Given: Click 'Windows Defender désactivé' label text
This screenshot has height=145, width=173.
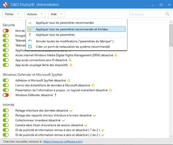Looking at the screenshot, I should click(x=34, y=95).
